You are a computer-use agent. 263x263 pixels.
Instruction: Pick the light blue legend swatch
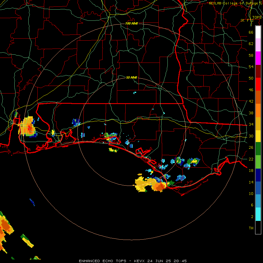pos(258,201)
